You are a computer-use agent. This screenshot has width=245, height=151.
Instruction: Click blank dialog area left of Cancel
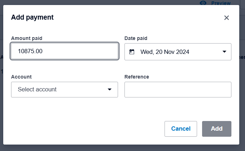click(x=89, y=129)
